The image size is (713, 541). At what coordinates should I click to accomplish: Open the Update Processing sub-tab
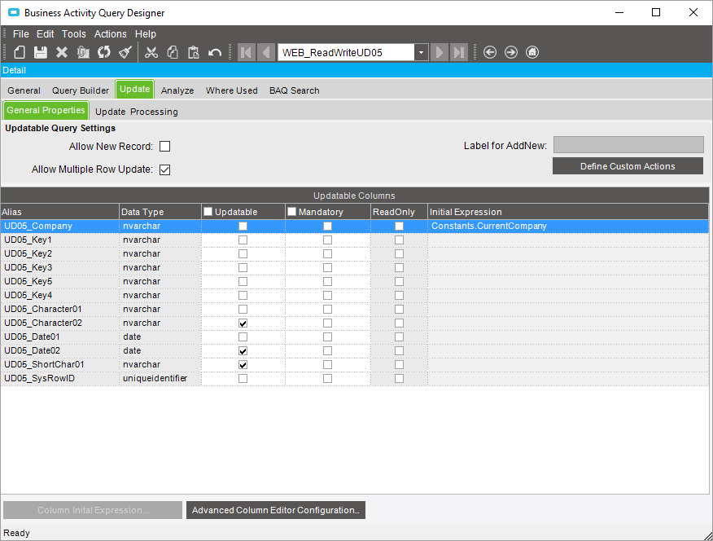[137, 112]
